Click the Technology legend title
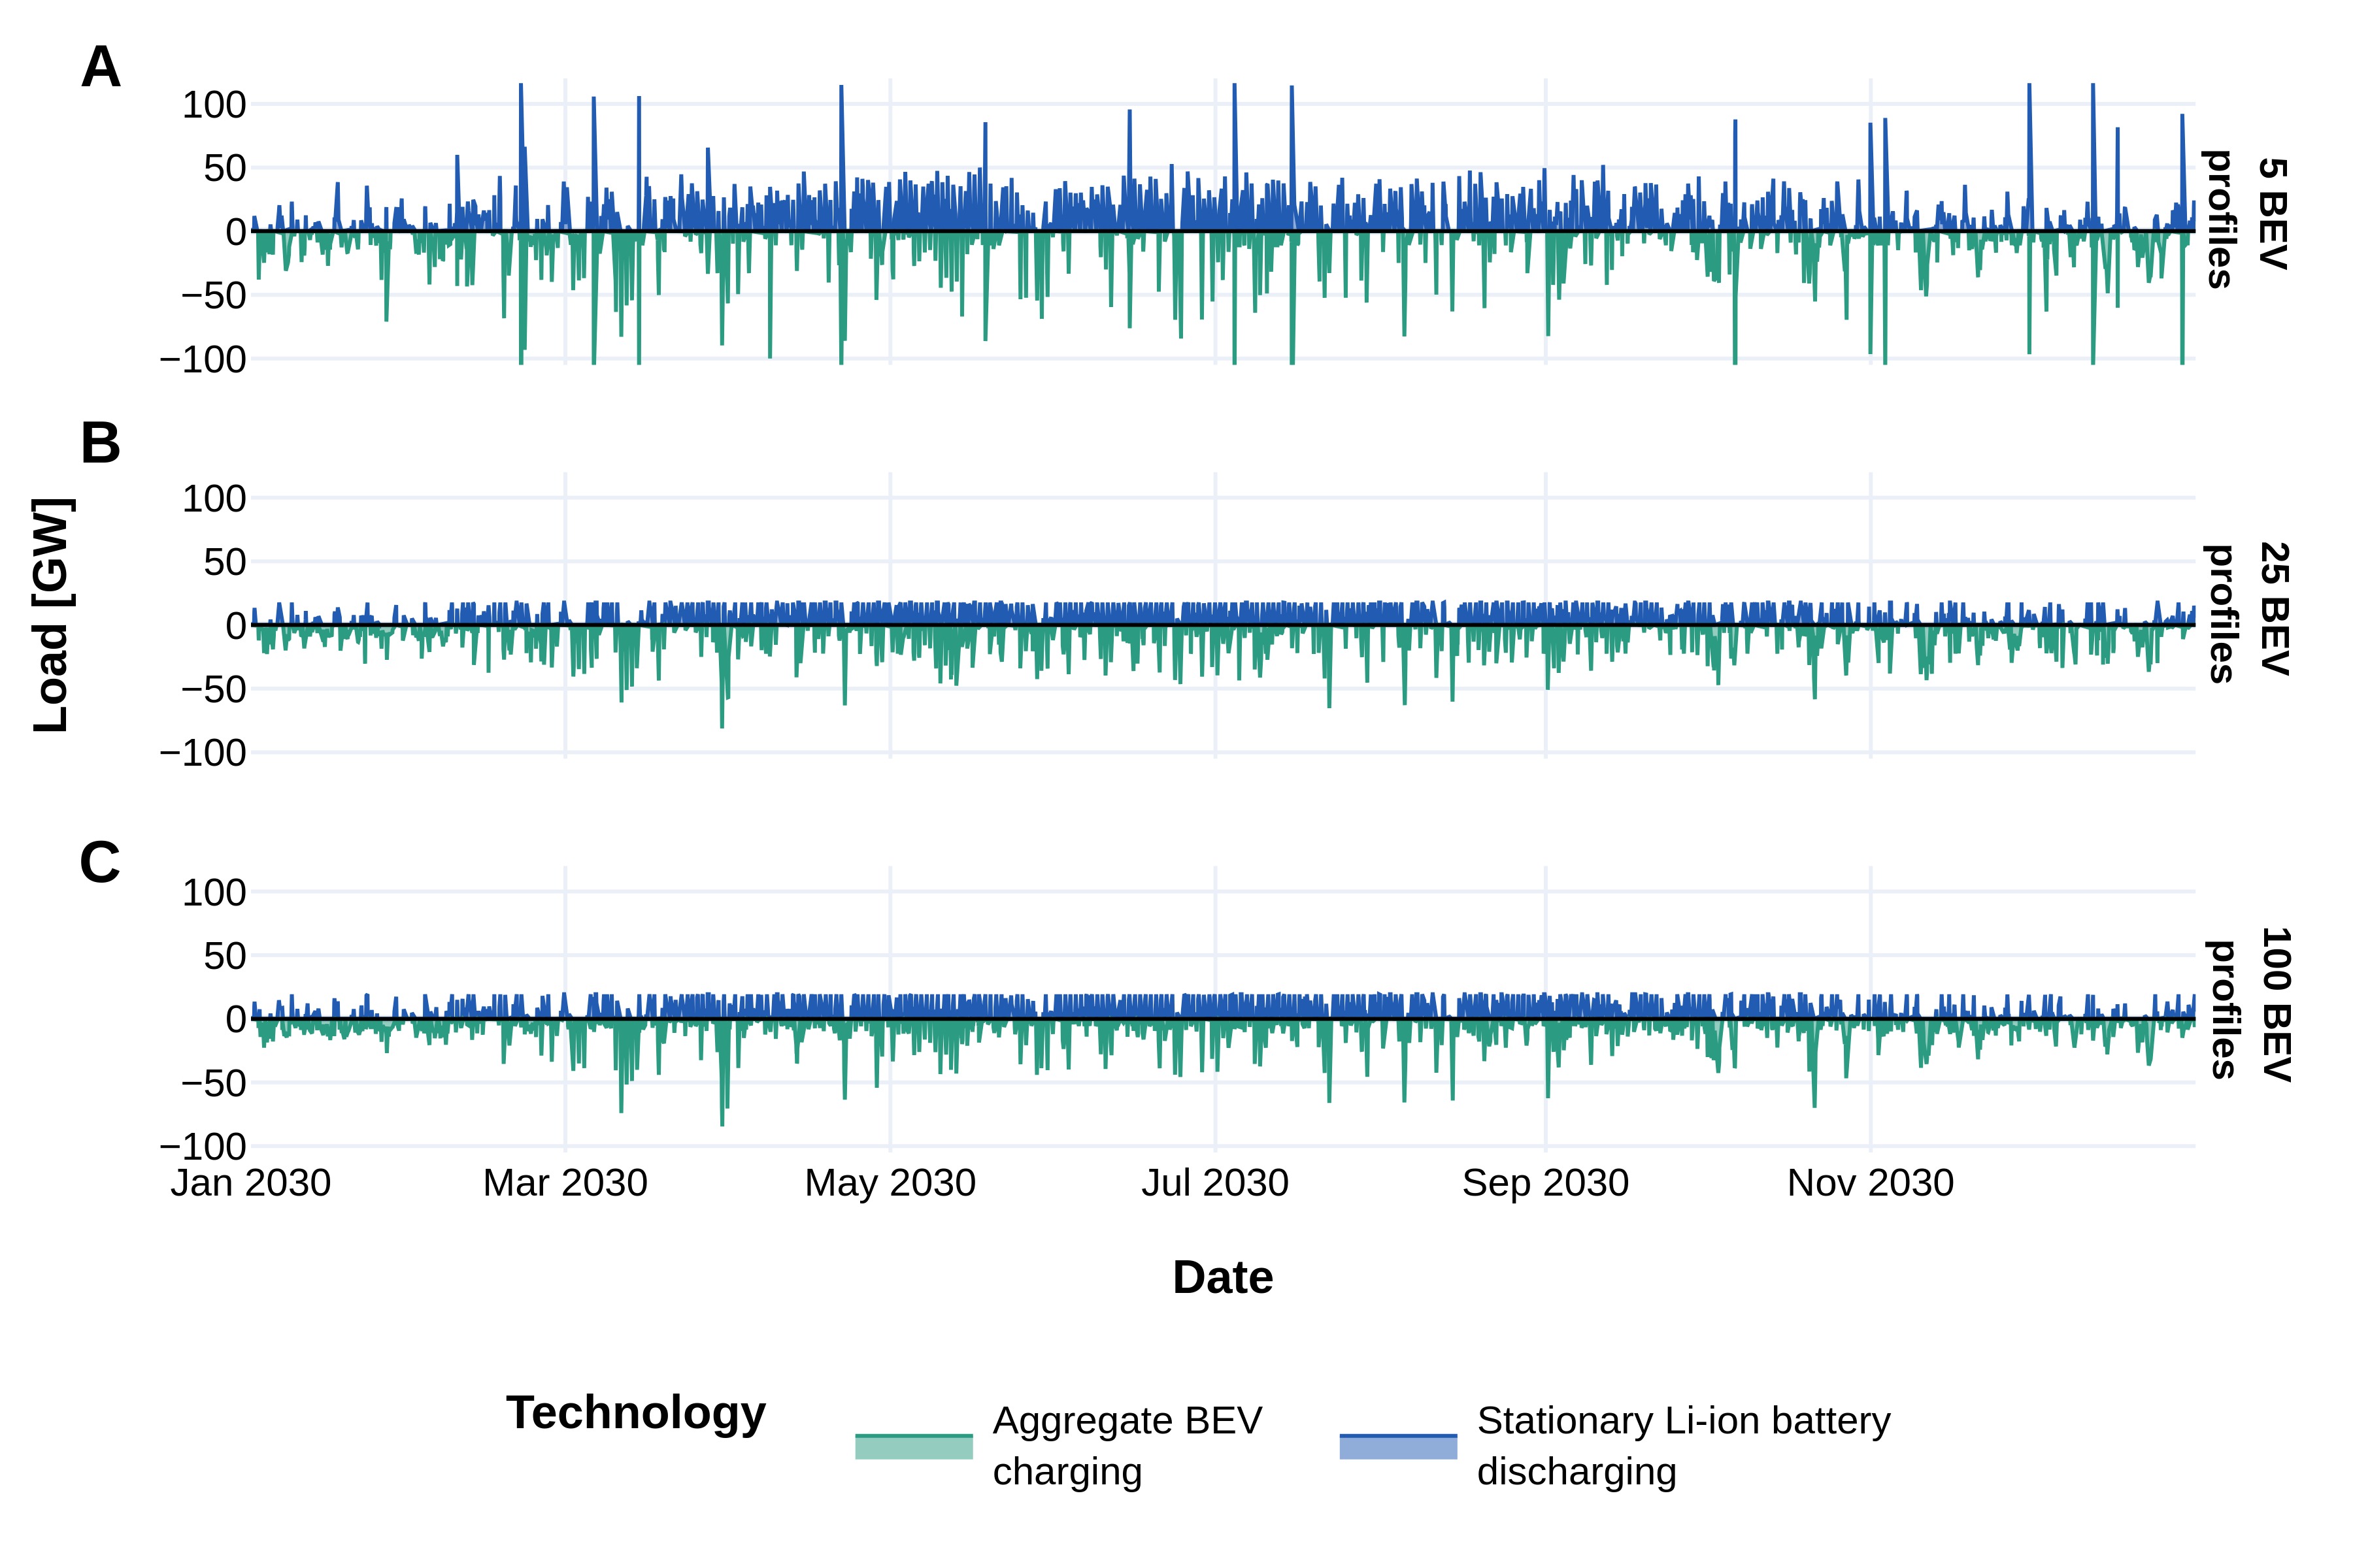2353x1568 pixels. [x=635, y=1413]
